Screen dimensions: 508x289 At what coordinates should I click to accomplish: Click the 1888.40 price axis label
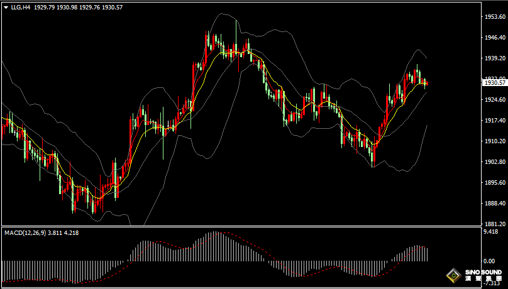(x=494, y=204)
